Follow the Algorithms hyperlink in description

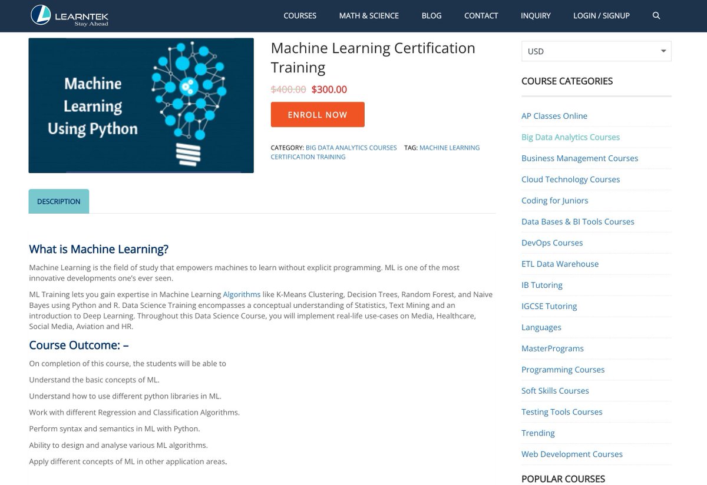[x=242, y=294]
